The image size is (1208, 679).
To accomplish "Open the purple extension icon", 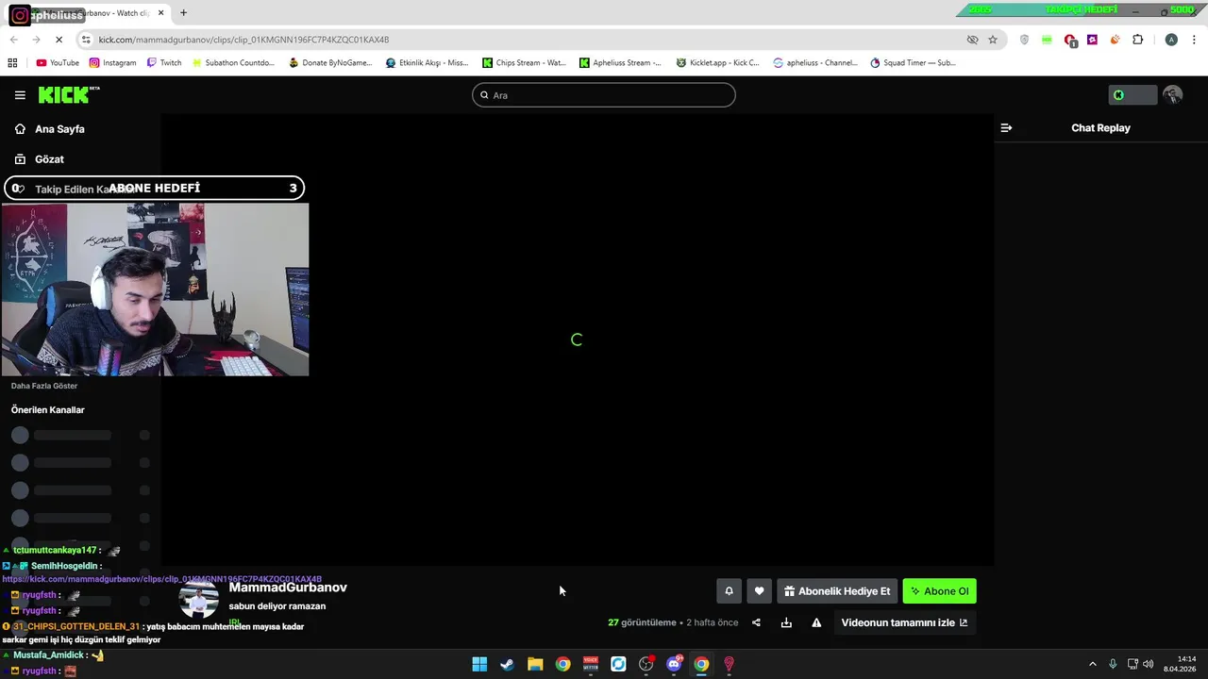I will [1092, 40].
